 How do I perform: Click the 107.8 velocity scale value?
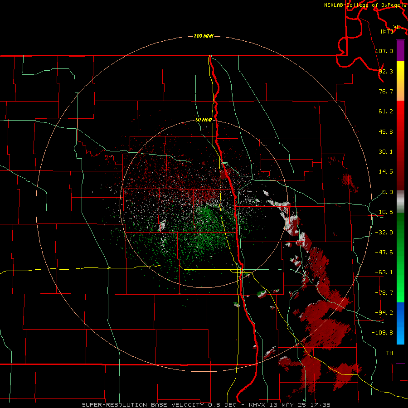point(384,51)
